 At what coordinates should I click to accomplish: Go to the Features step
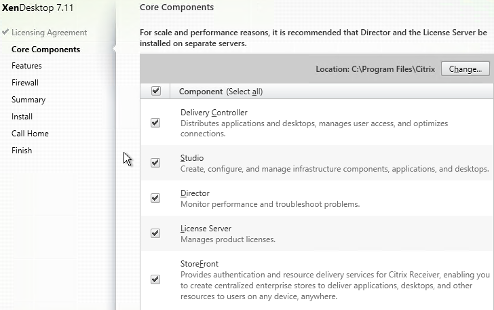26,66
